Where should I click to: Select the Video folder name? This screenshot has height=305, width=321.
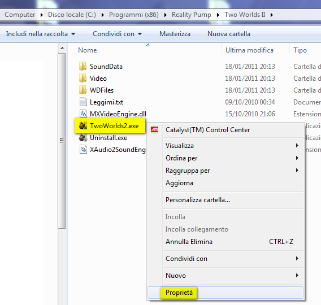click(x=98, y=79)
